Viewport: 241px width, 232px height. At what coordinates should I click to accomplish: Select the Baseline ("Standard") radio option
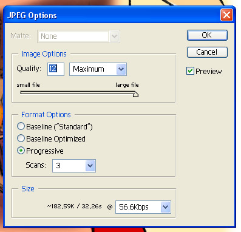tap(21, 126)
